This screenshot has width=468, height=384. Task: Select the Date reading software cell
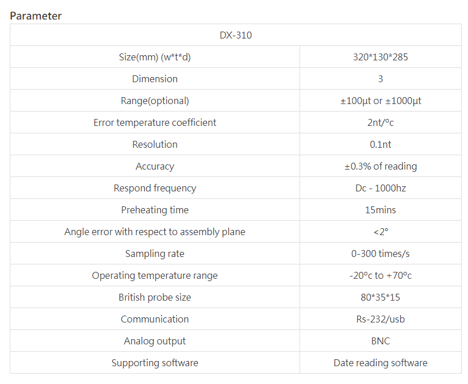point(380,363)
